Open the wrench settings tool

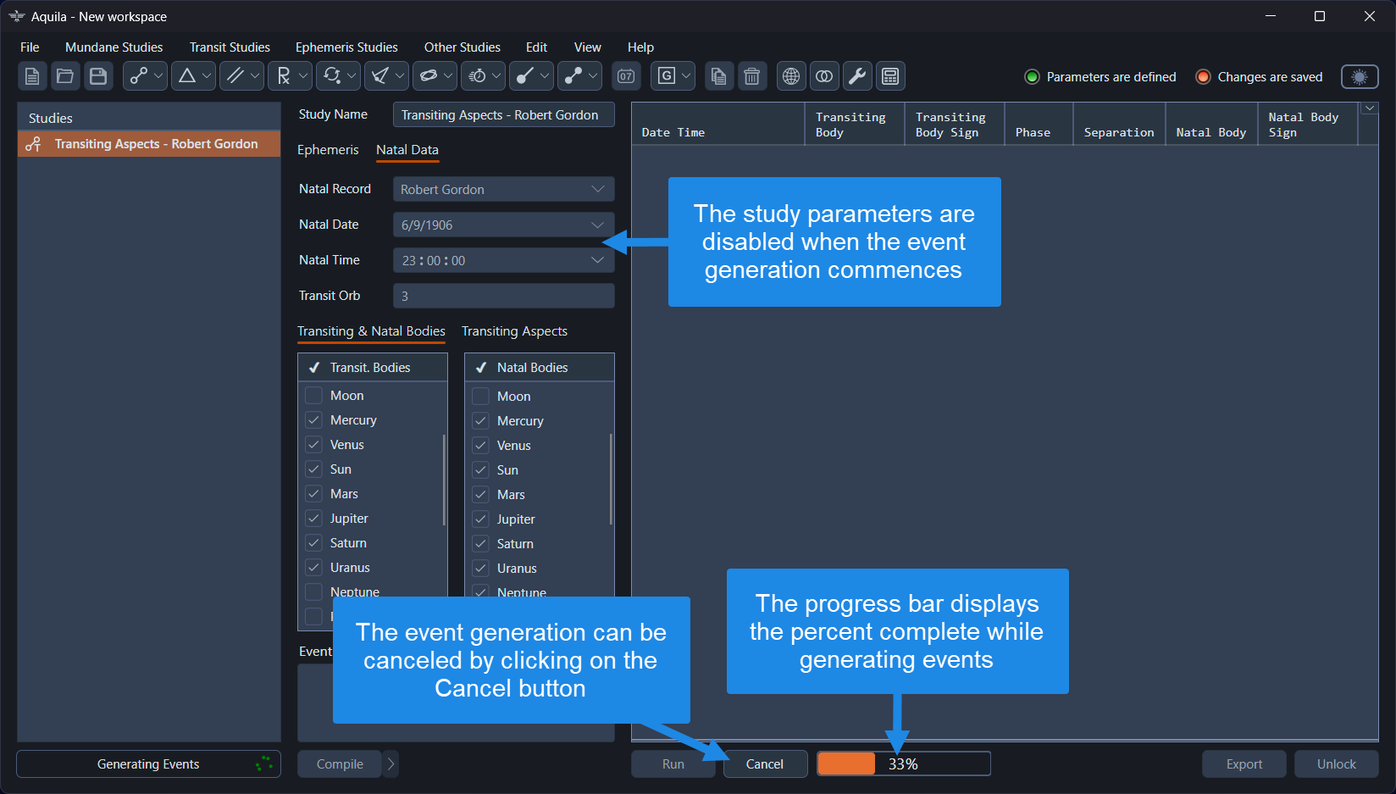click(856, 75)
